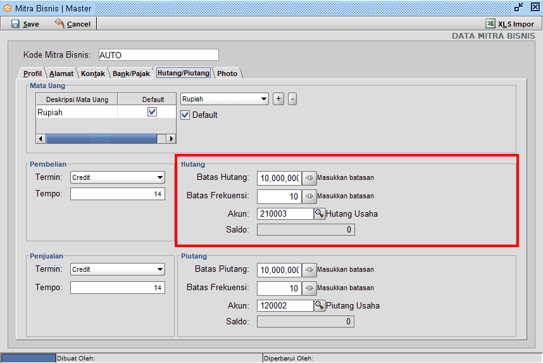This screenshot has height=363, width=543.
Task: Toggle Default checkbox in Rupiah table row
Action: pyautogui.click(x=152, y=112)
